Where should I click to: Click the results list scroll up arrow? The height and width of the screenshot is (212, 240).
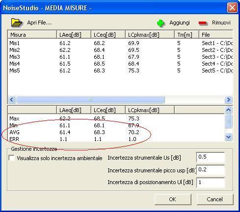tap(228, 110)
